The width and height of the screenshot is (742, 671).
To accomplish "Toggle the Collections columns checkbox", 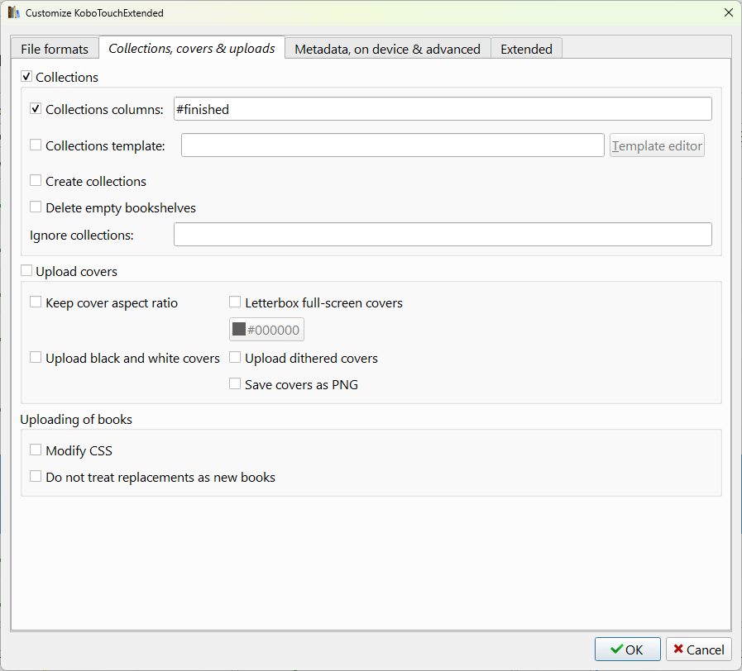I will (x=36, y=109).
